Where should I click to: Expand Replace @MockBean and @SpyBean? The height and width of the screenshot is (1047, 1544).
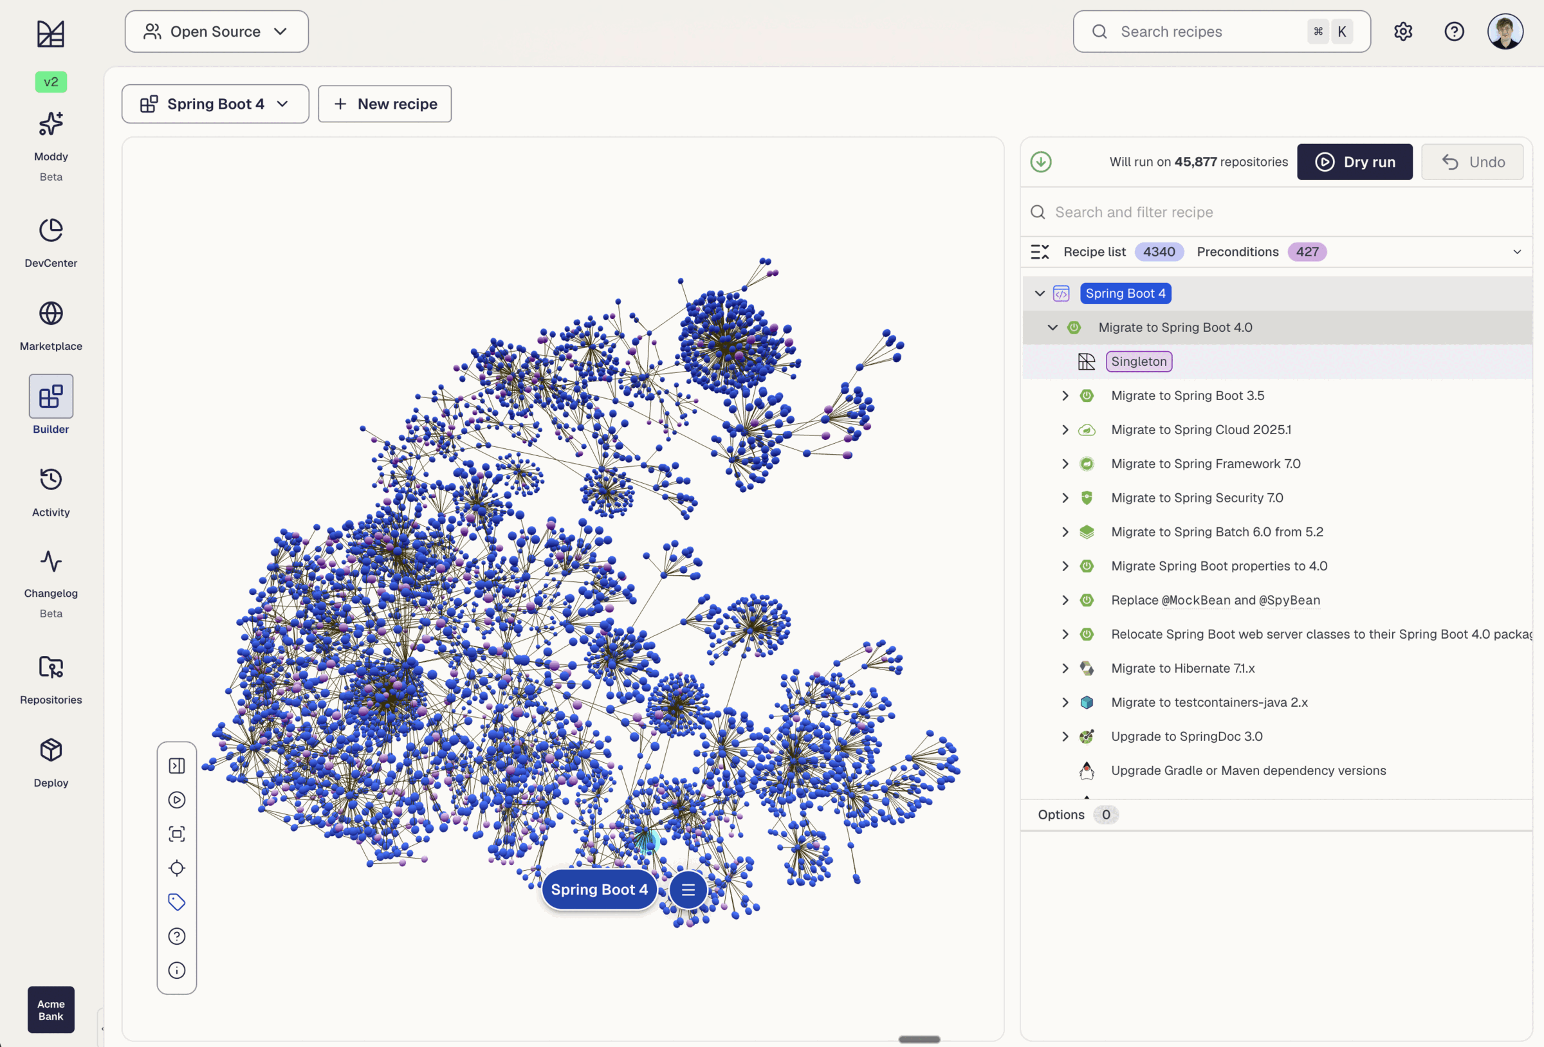(1065, 600)
